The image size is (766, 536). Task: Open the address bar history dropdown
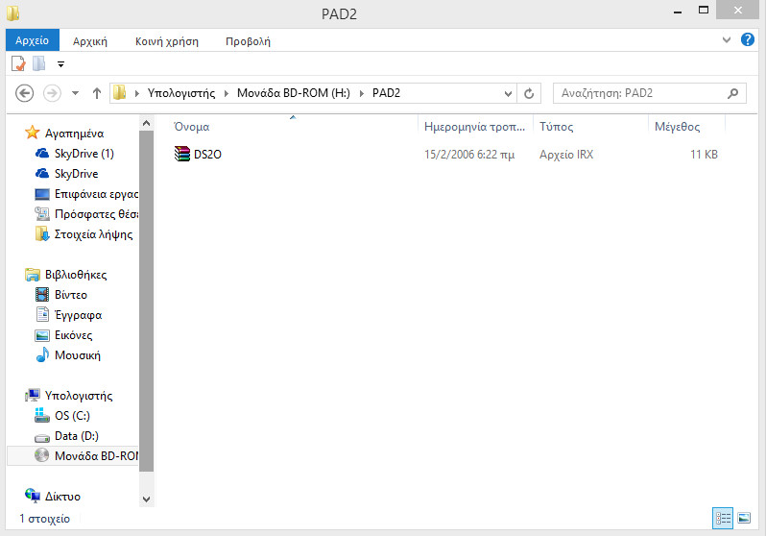point(508,93)
